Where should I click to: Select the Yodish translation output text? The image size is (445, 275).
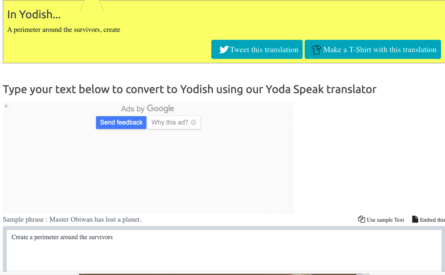tap(63, 29)
